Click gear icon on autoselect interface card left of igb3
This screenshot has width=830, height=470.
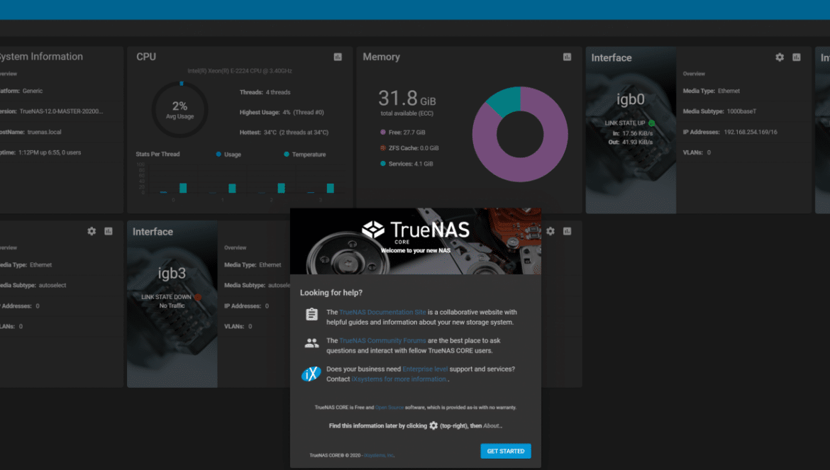[92, 231]
